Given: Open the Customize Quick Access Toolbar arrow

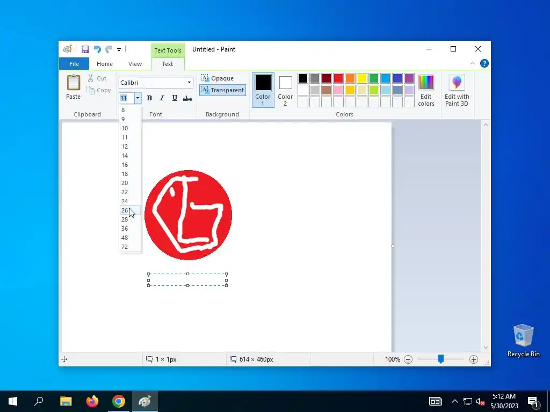Looking at the screenshot, I should pyautogui.click(x=119, y=50).
